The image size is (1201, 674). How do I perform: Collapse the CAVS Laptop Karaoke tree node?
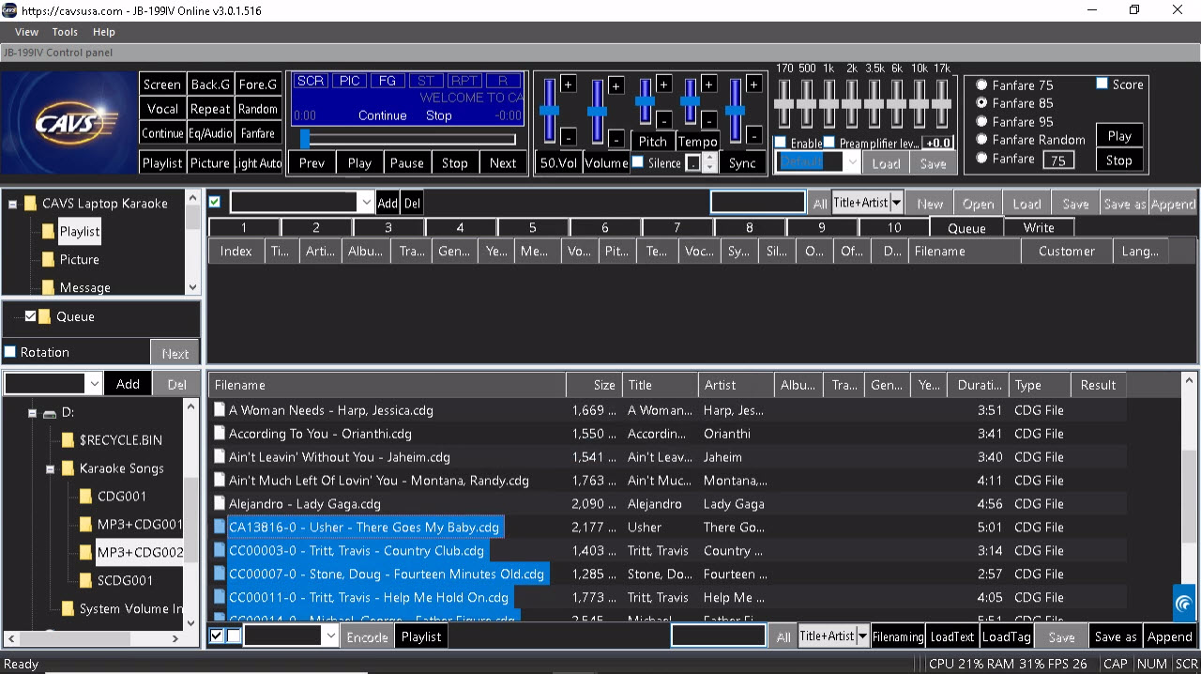(13, 204)
